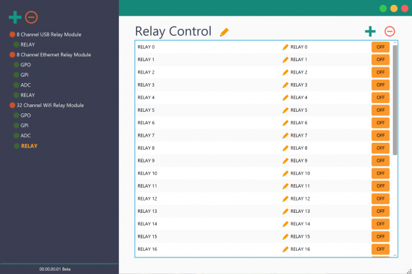Toggle RELAY 14 OFF button
The image size is (412, 274).
pos(380,224)
